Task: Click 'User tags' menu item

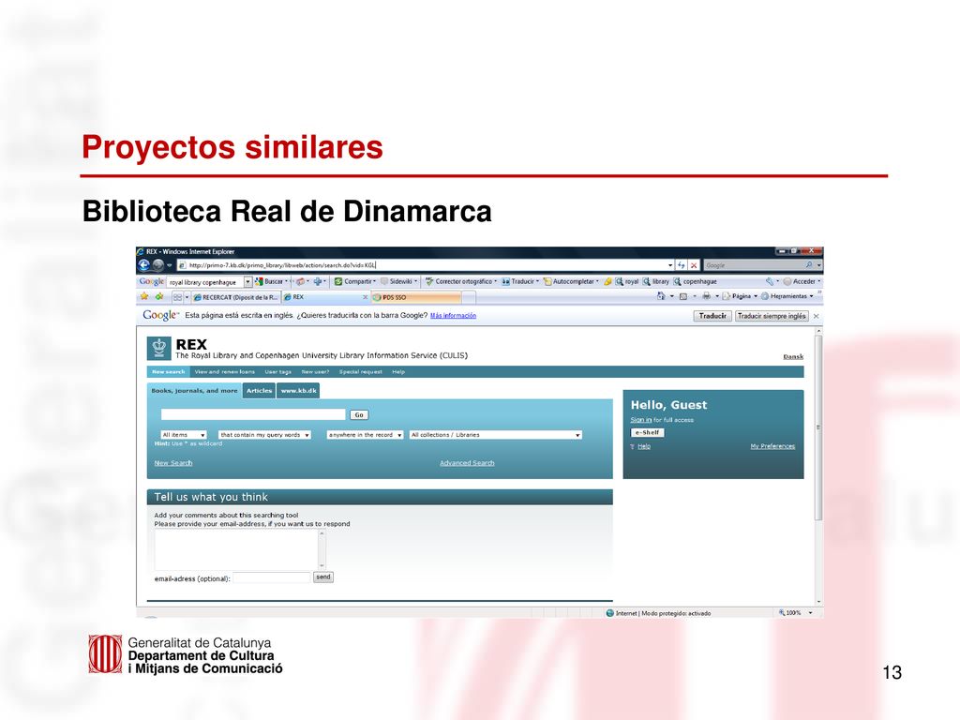Action: [277, 371]
